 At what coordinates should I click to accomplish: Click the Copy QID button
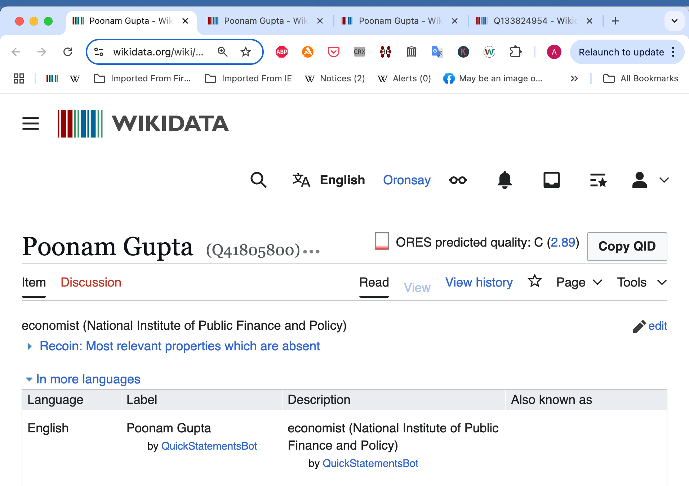tap(627, 246)
